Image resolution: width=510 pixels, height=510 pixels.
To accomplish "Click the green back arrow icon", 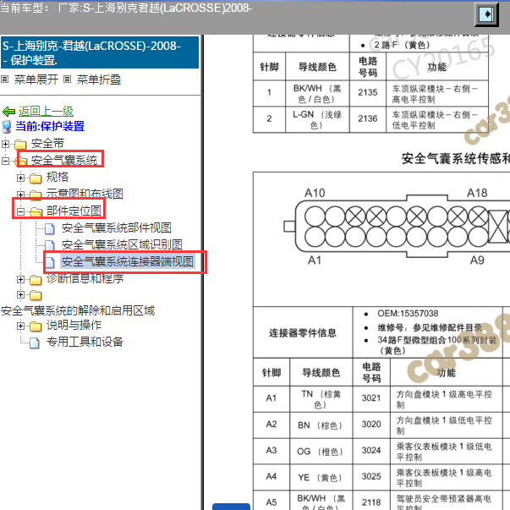I will tap(8, 112).
